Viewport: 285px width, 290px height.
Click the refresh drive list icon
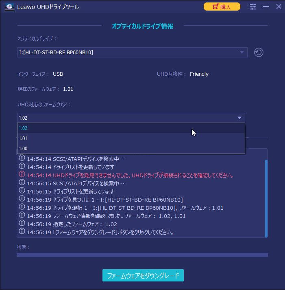tap(259, 53)
